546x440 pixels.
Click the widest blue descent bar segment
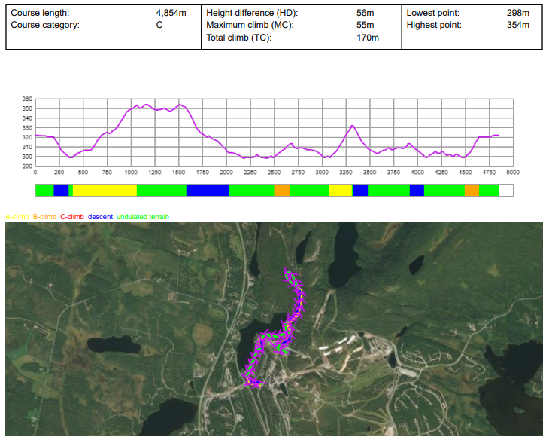(x=207, y=190)
